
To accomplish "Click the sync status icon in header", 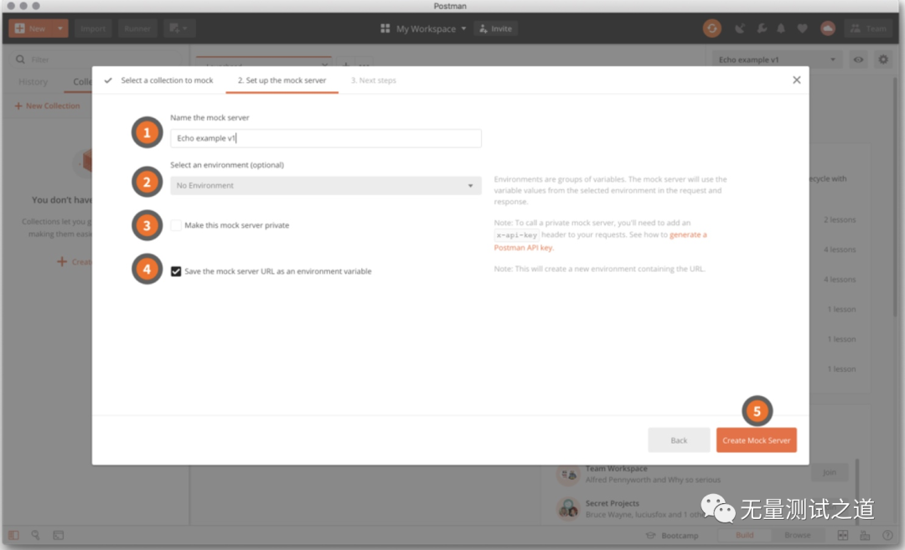I will coord(711,28).
